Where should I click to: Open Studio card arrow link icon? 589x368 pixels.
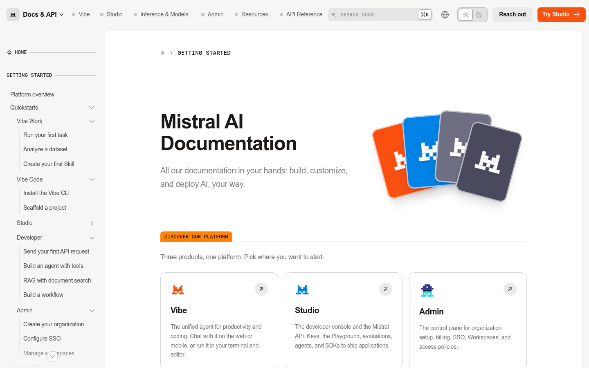pyautogui.click(x=386, y=289)
